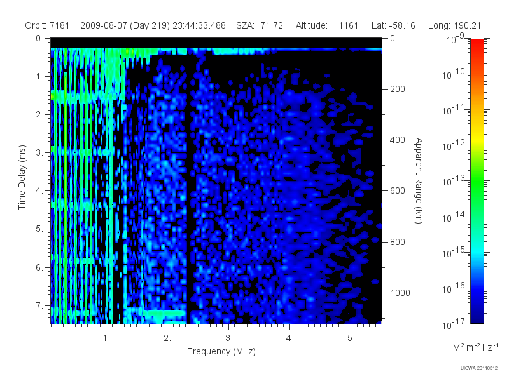Click the 10⁻⁹ colorbar scale label
This screenshot has height=381, width=509.
(x=456, y=39)
